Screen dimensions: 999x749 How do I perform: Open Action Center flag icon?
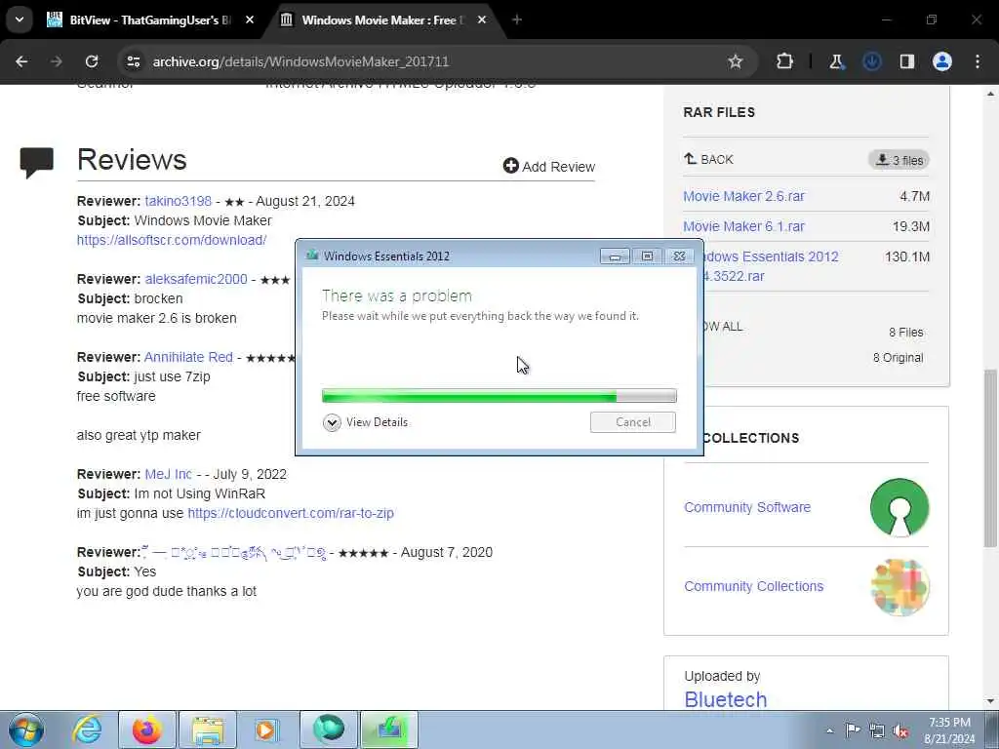click(853, 729)
